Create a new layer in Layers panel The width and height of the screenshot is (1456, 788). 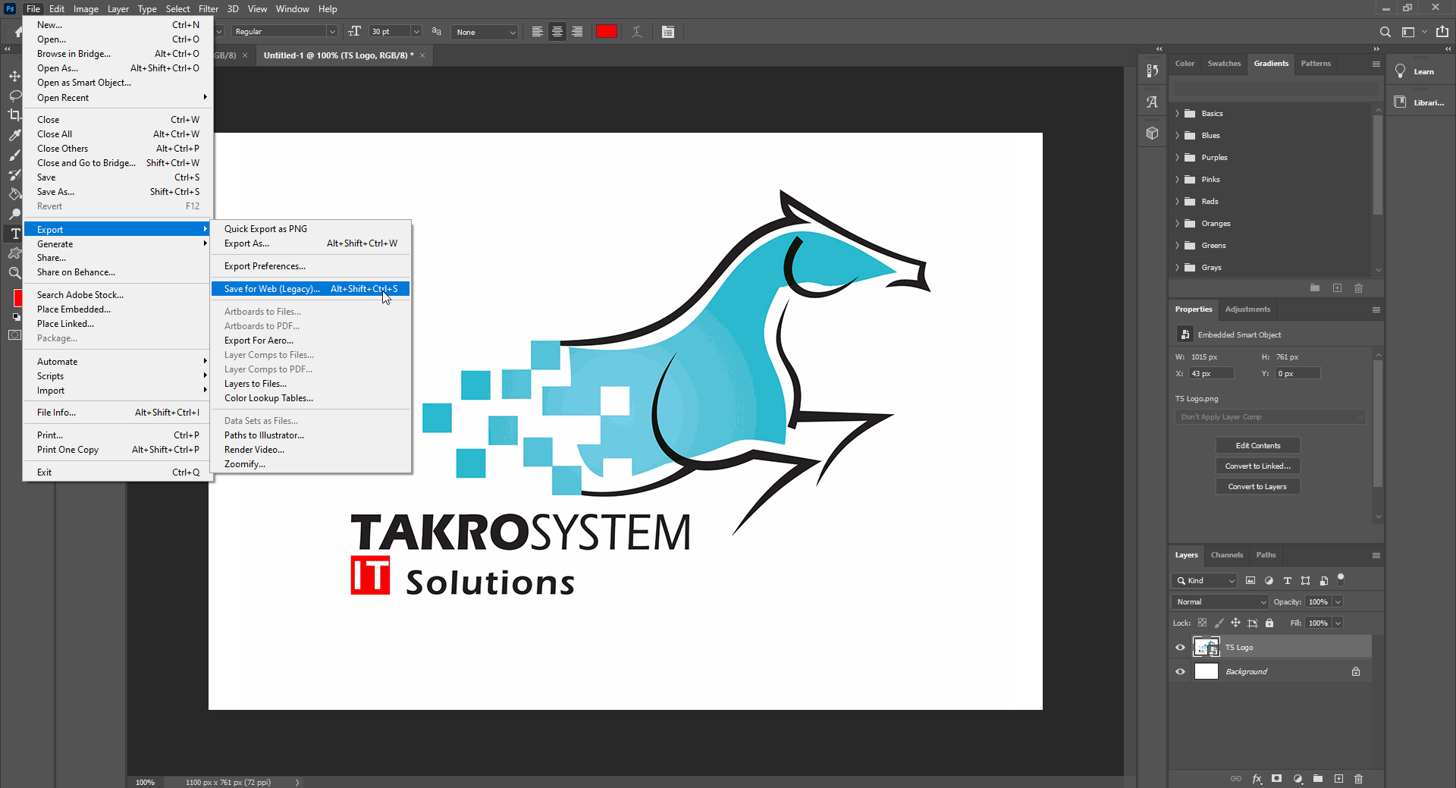pyautogui.click(x=1338, y=779)
